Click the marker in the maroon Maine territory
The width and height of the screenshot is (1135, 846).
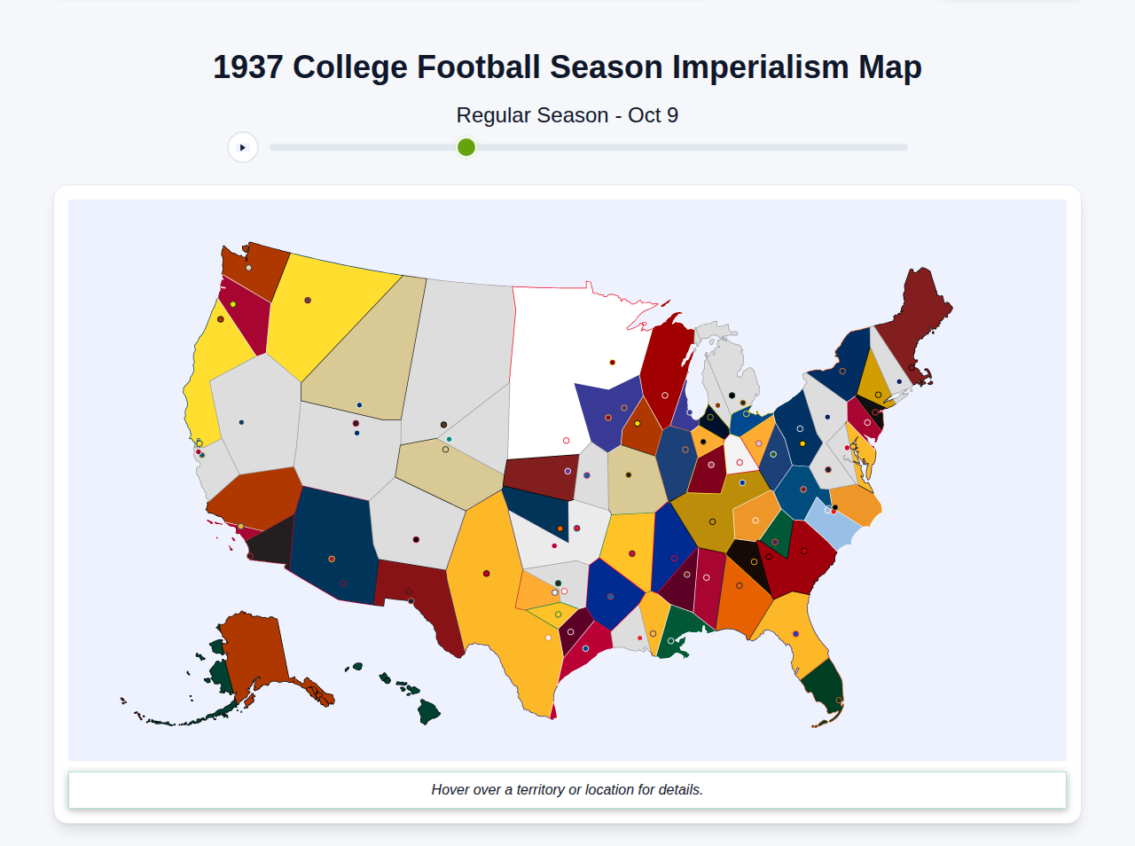(912, 367)
